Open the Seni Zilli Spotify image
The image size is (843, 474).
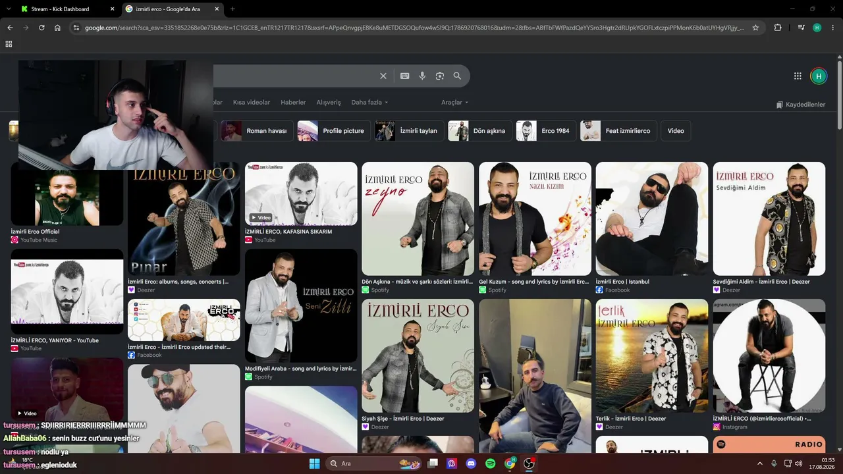pyautogui.click(x=301, y=305)
